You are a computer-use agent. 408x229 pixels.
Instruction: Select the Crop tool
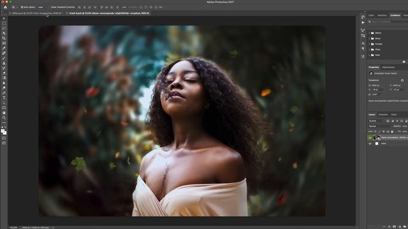4,38
